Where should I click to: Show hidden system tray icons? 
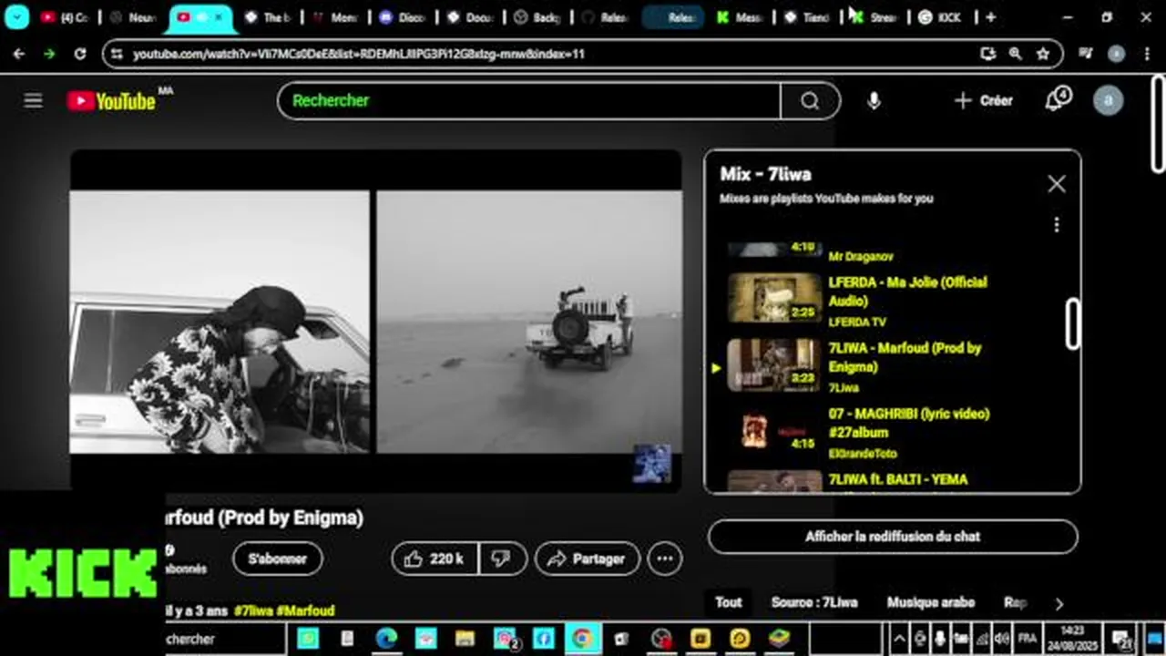coord(899,638)
